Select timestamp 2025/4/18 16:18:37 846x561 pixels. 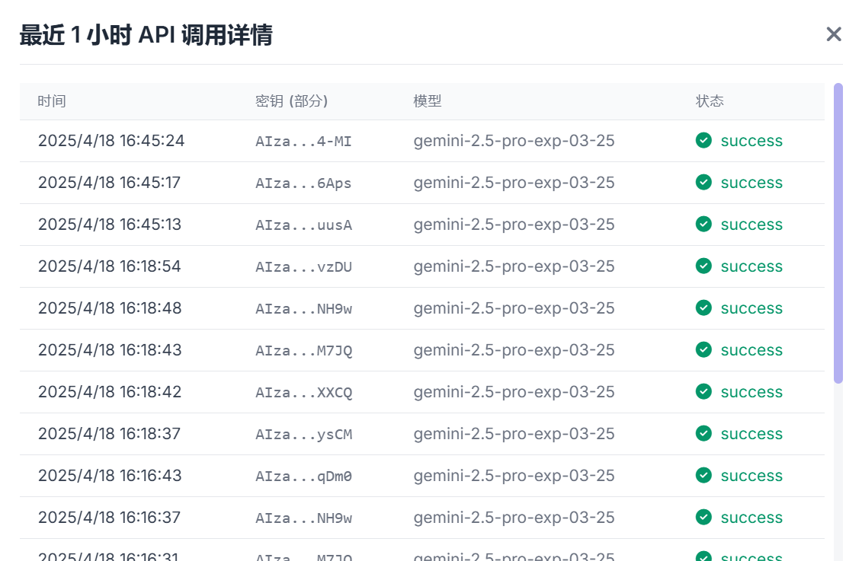click(x=110, y=434)
